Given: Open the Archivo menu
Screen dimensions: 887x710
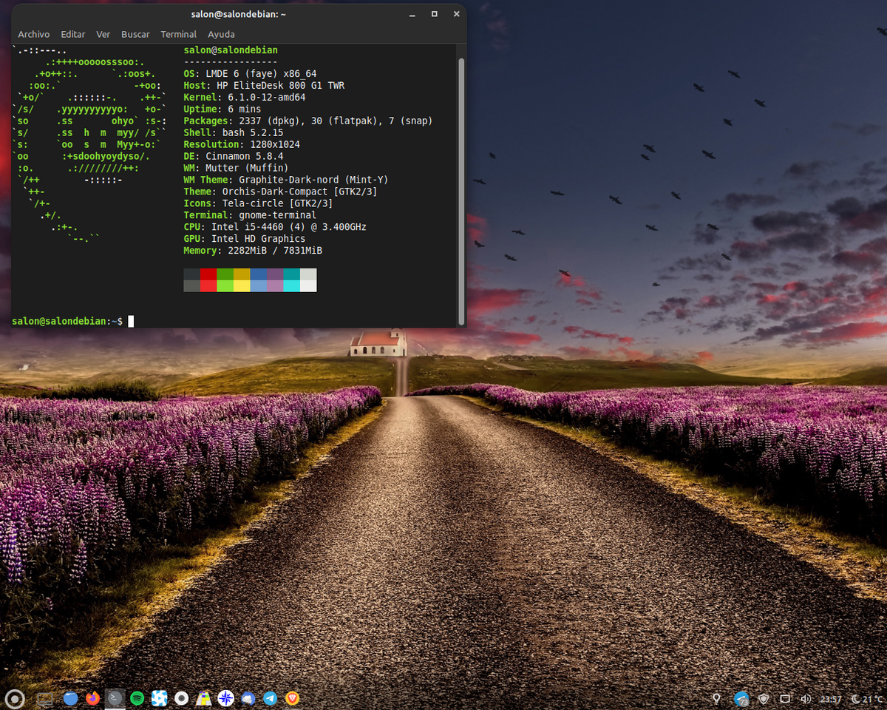Looking at the screenshot, I should (34, 34).
